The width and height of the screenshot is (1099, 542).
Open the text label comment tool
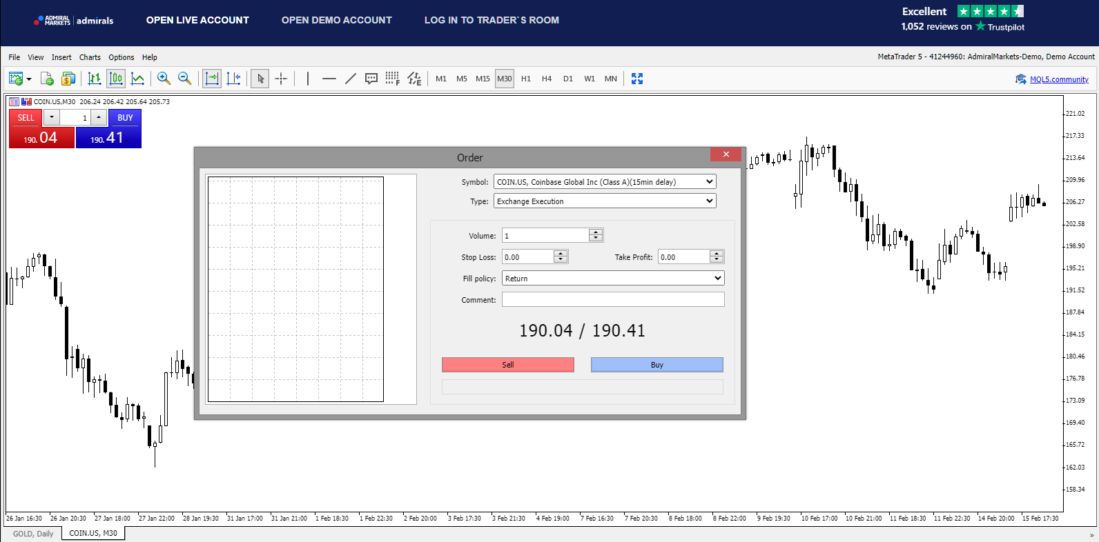371,79
